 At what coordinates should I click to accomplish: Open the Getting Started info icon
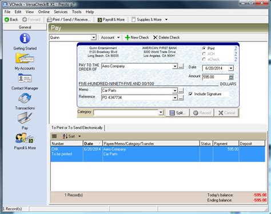point(25,38)
